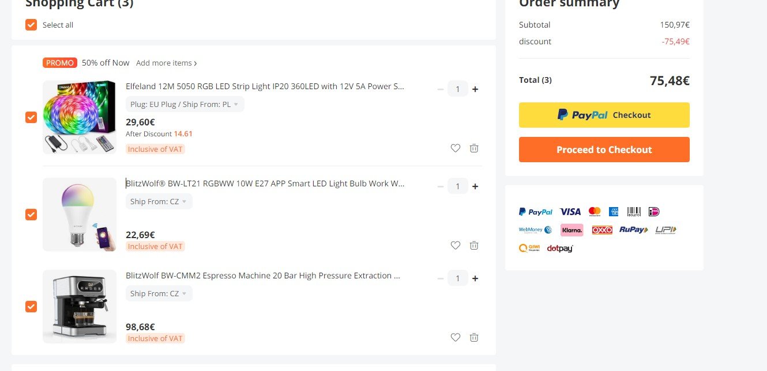Increase Smart LED Bulb quantity
The width and height of the screenshot is (767, 371).
pos(475,186)
